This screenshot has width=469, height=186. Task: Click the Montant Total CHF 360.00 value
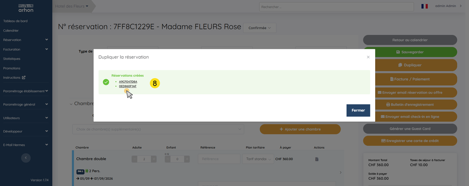[x=378, y=165]
